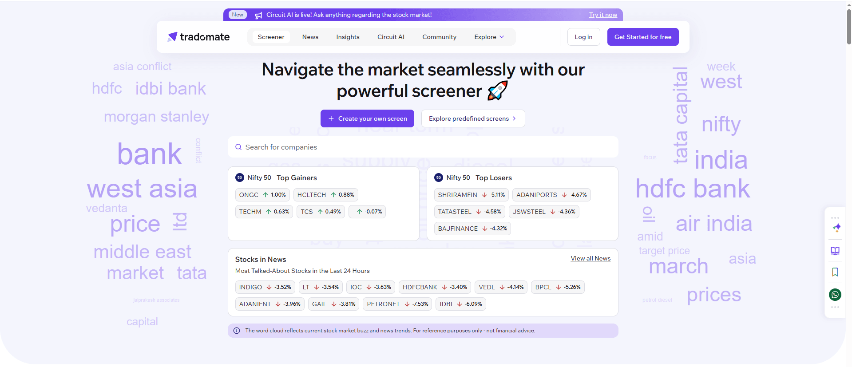Click the Nifty 50 badge in Top Losers
The width and height of the screenshot is (852, 367).
(x=439, y=178)
